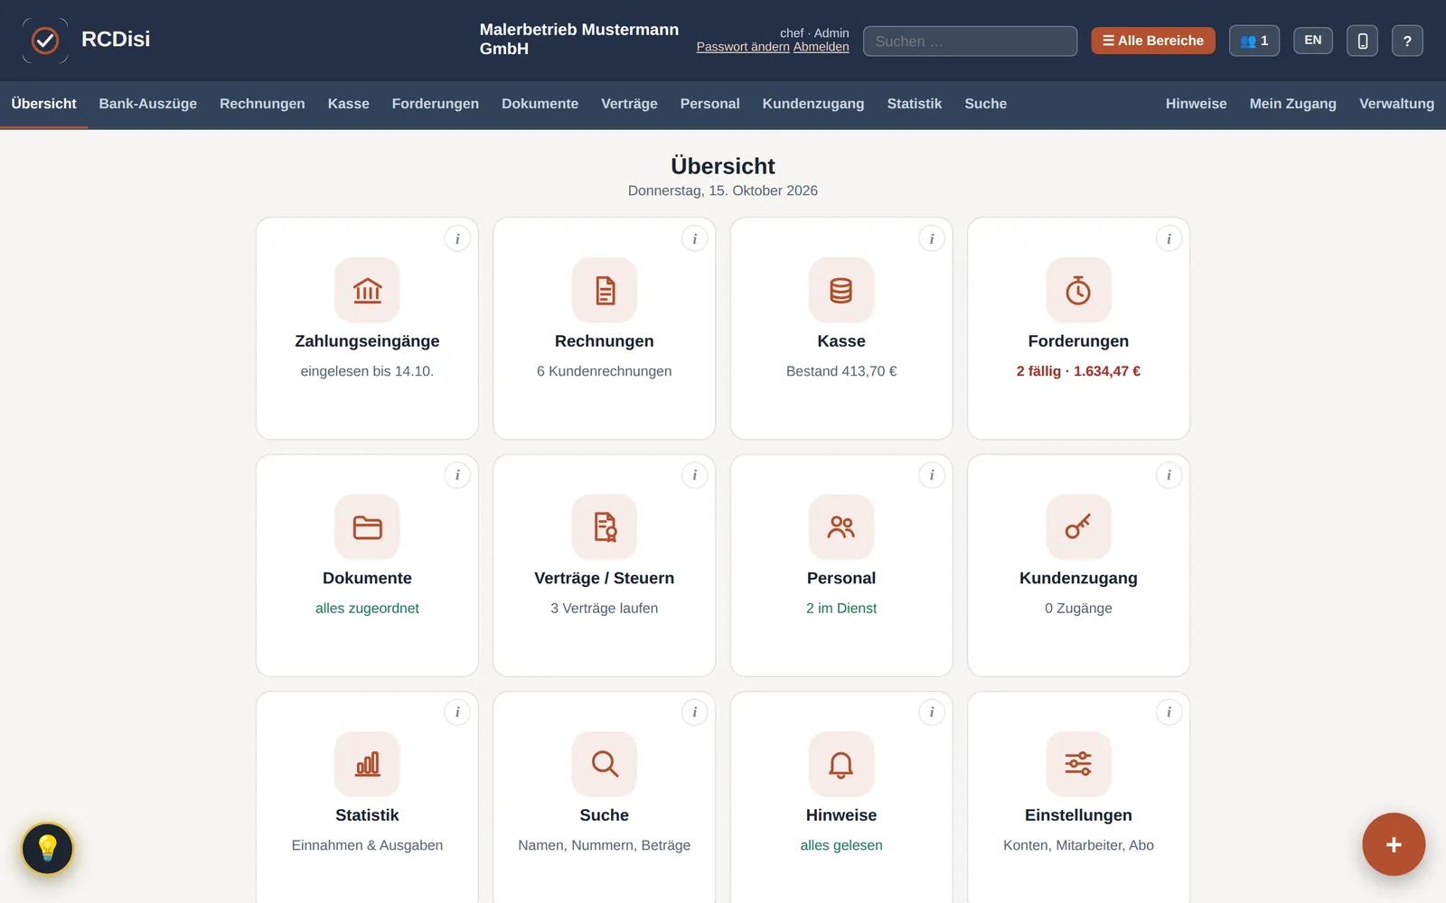The height and width of the screenshot is (903, 1446).
Task: Click the Passwort ändern link
Action: 743,47
